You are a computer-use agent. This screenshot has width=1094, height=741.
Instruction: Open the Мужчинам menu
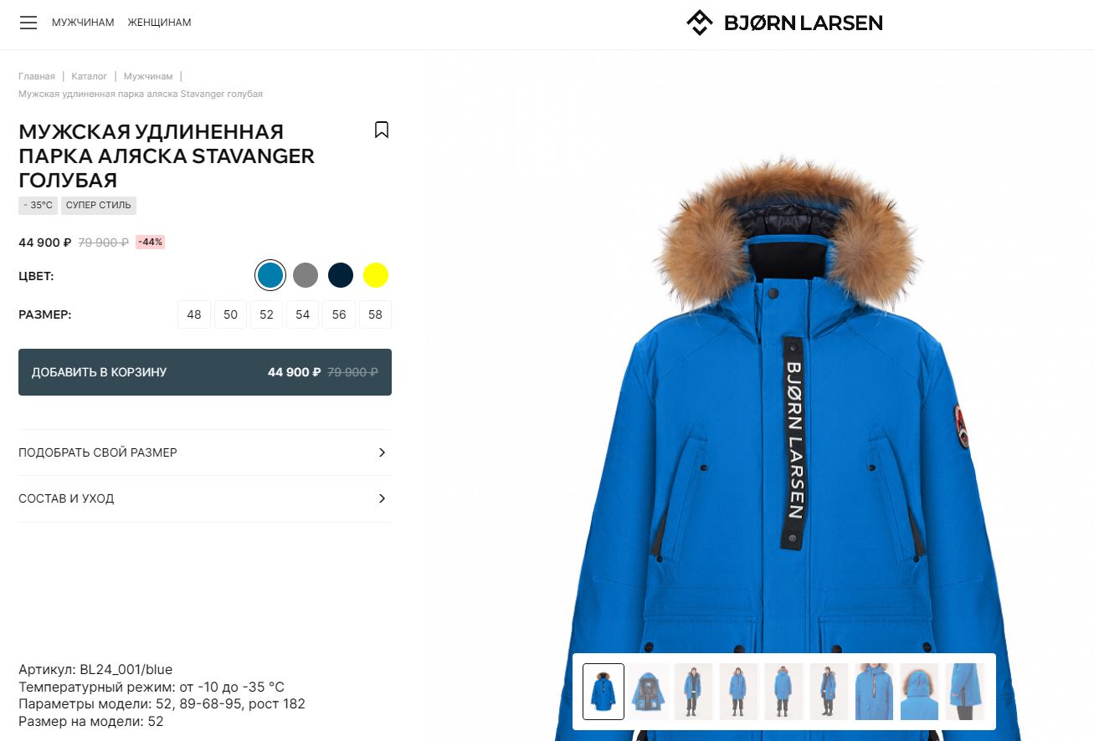click(x=83, y=23)
